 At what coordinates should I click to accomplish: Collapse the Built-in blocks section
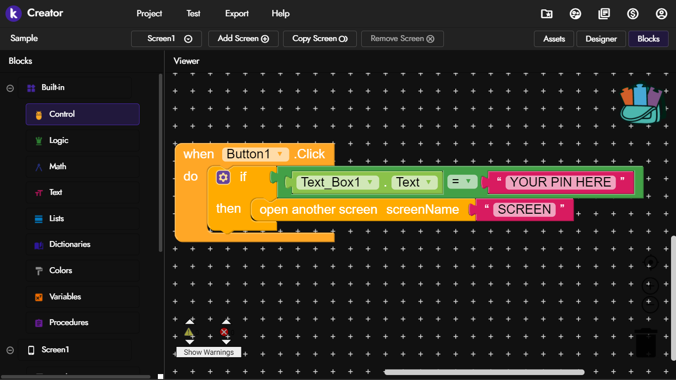[10, 88]
